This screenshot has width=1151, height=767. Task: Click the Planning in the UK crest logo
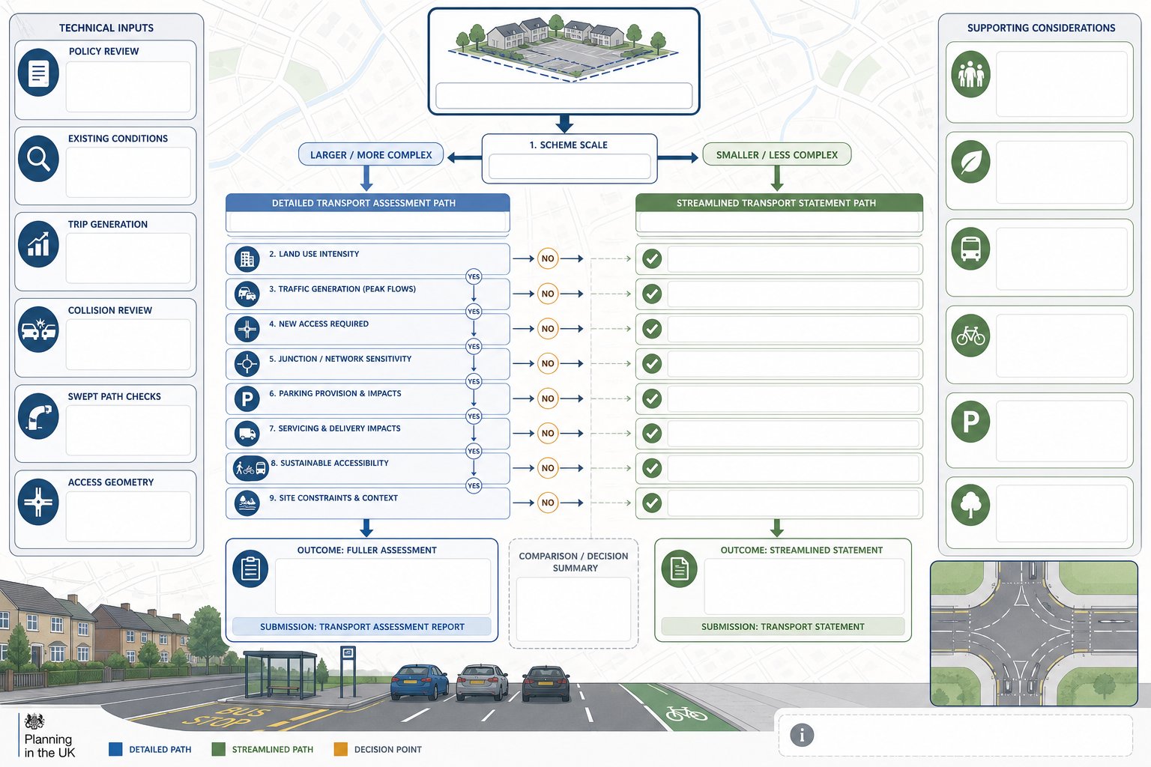[x=34, y=722]
